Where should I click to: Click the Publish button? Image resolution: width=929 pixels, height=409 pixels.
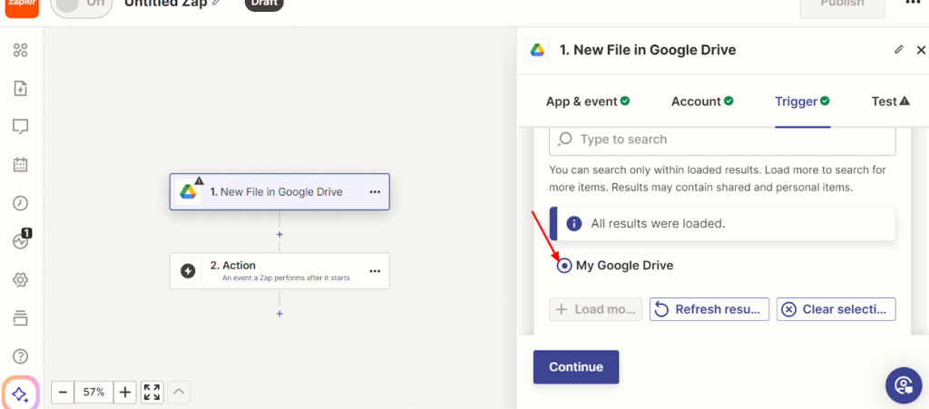[x=843, y=6]
